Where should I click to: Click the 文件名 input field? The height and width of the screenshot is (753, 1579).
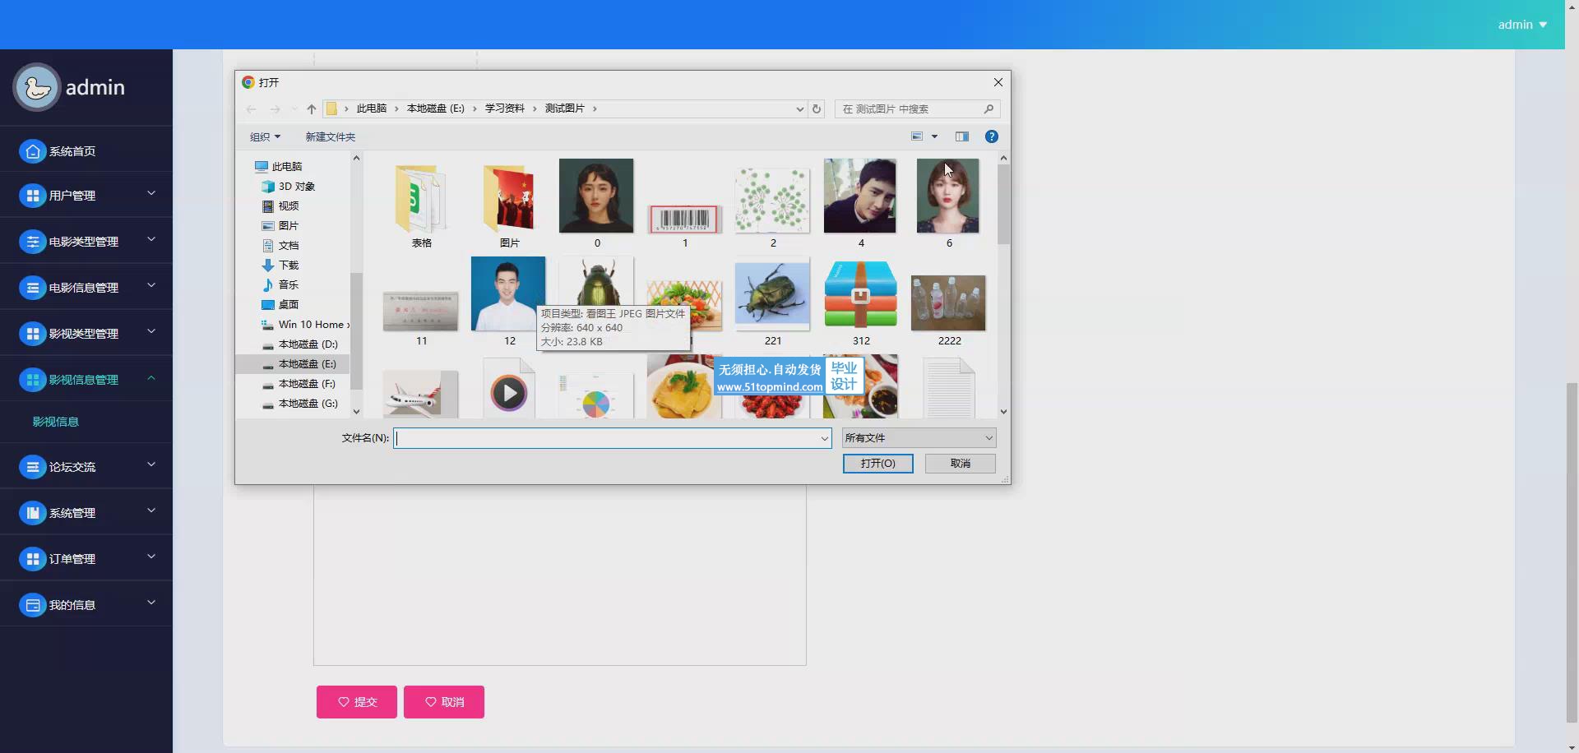612,438
